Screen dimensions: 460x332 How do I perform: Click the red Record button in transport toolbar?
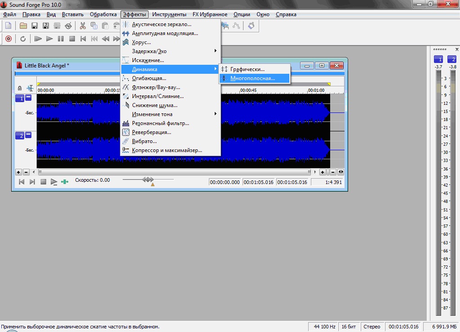(9, 39)
